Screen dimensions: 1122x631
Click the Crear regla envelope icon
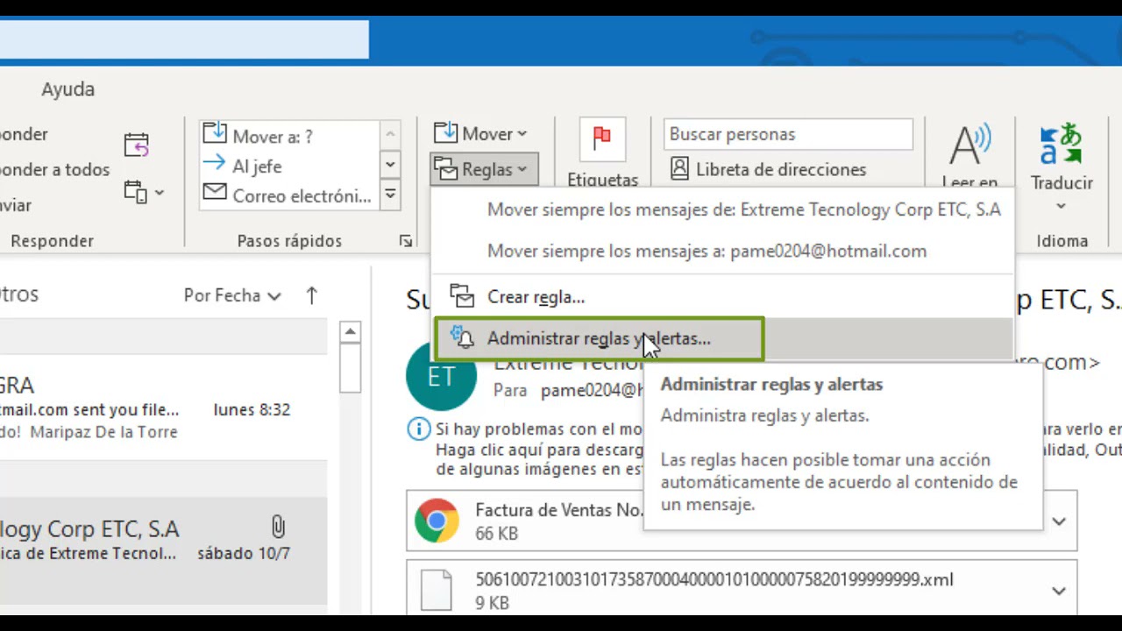462,296
